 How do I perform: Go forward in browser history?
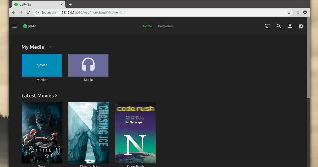21,12
